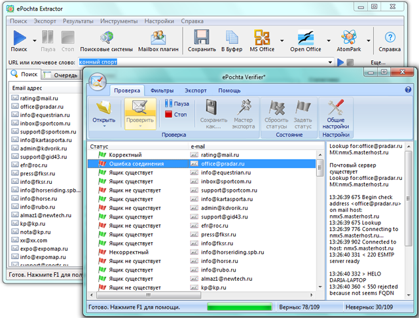The width and height of the screenshot is (419, 318).
Task: Select the Некорректный status row
Action: tap(202, 252)
